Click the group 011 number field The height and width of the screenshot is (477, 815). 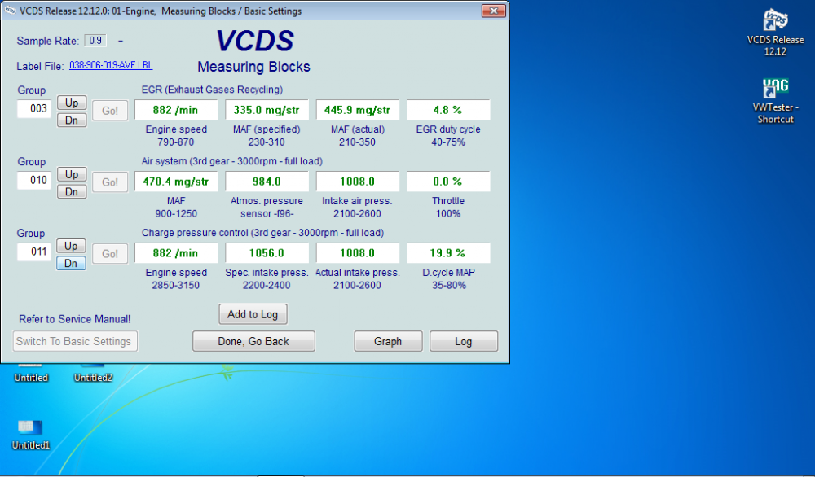tap(34, 252)
